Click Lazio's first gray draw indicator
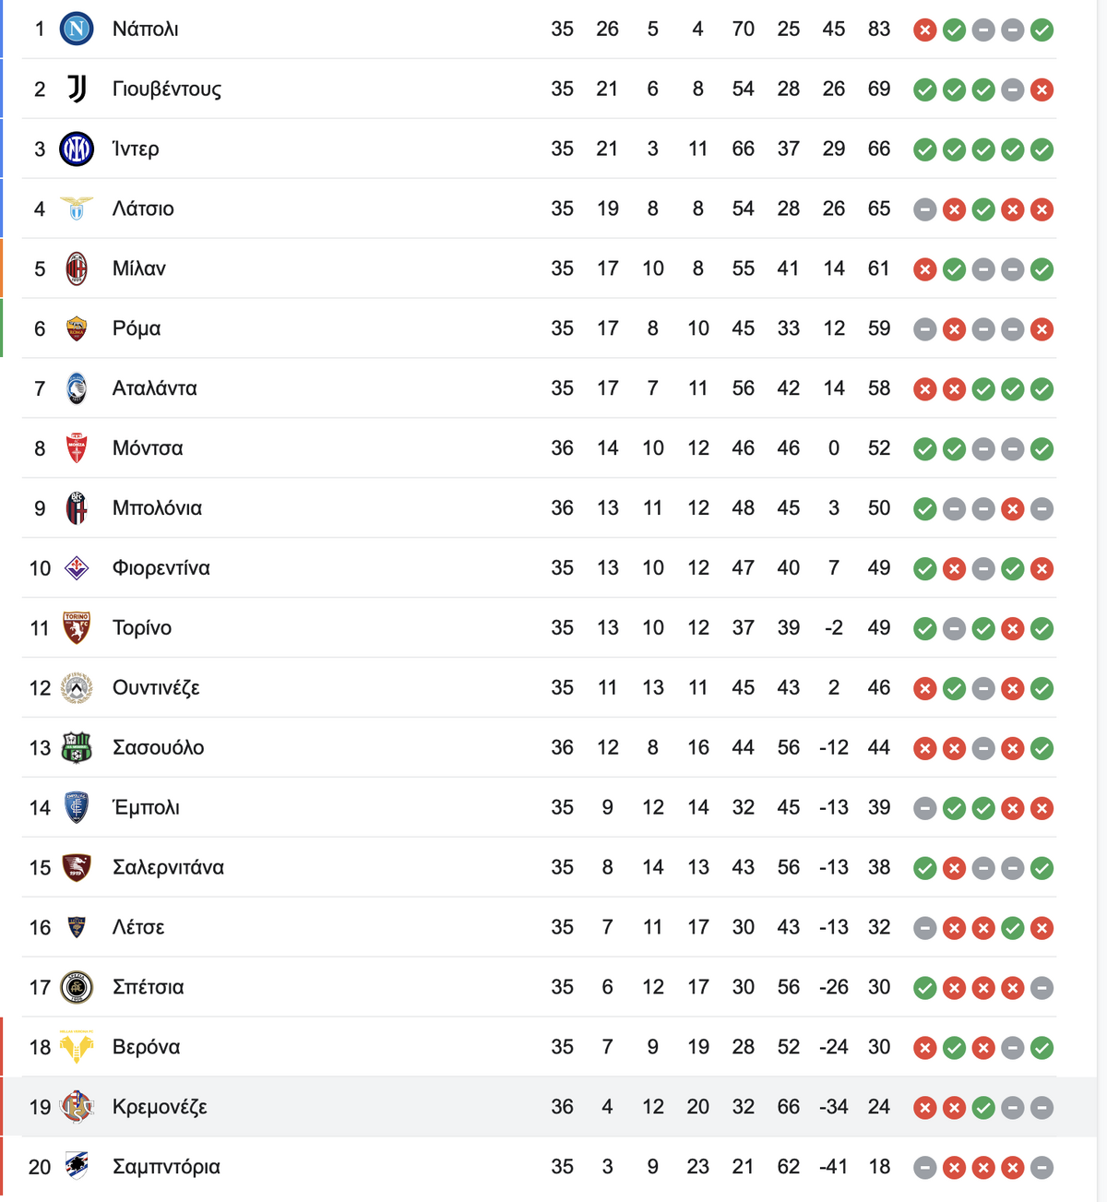 pos(925,209)
